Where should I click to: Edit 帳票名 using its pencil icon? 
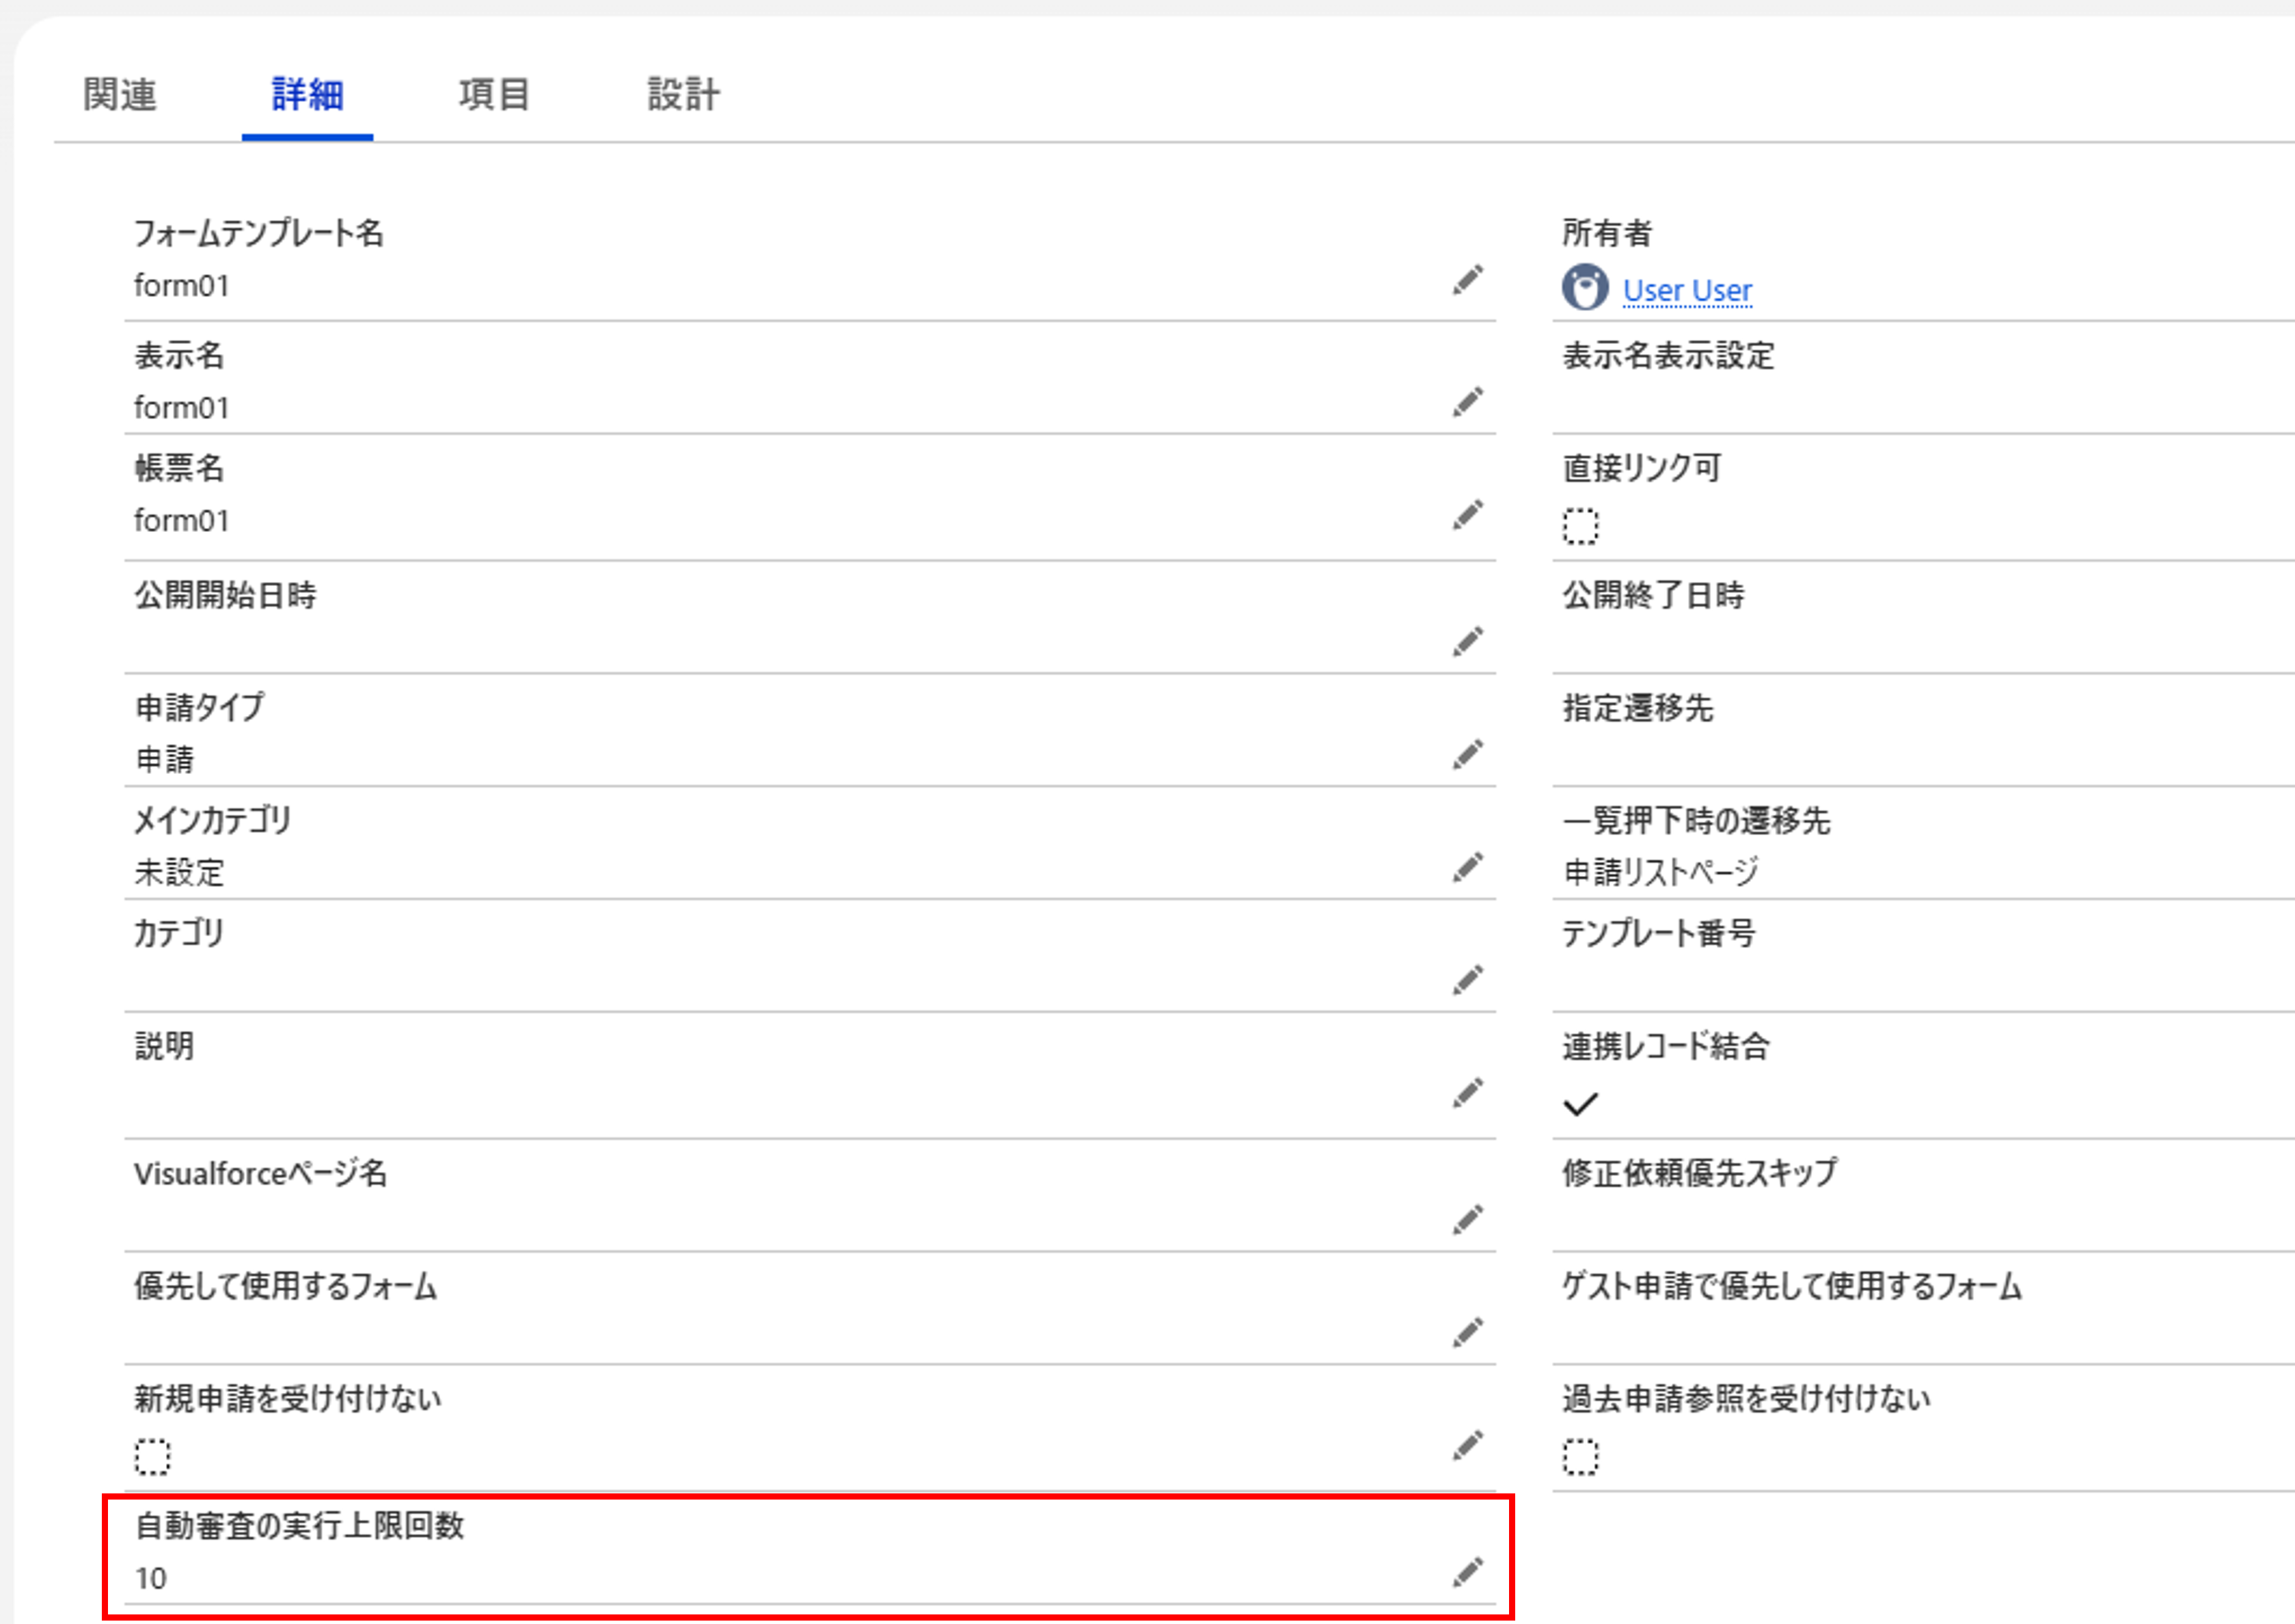pos(1467,515)
